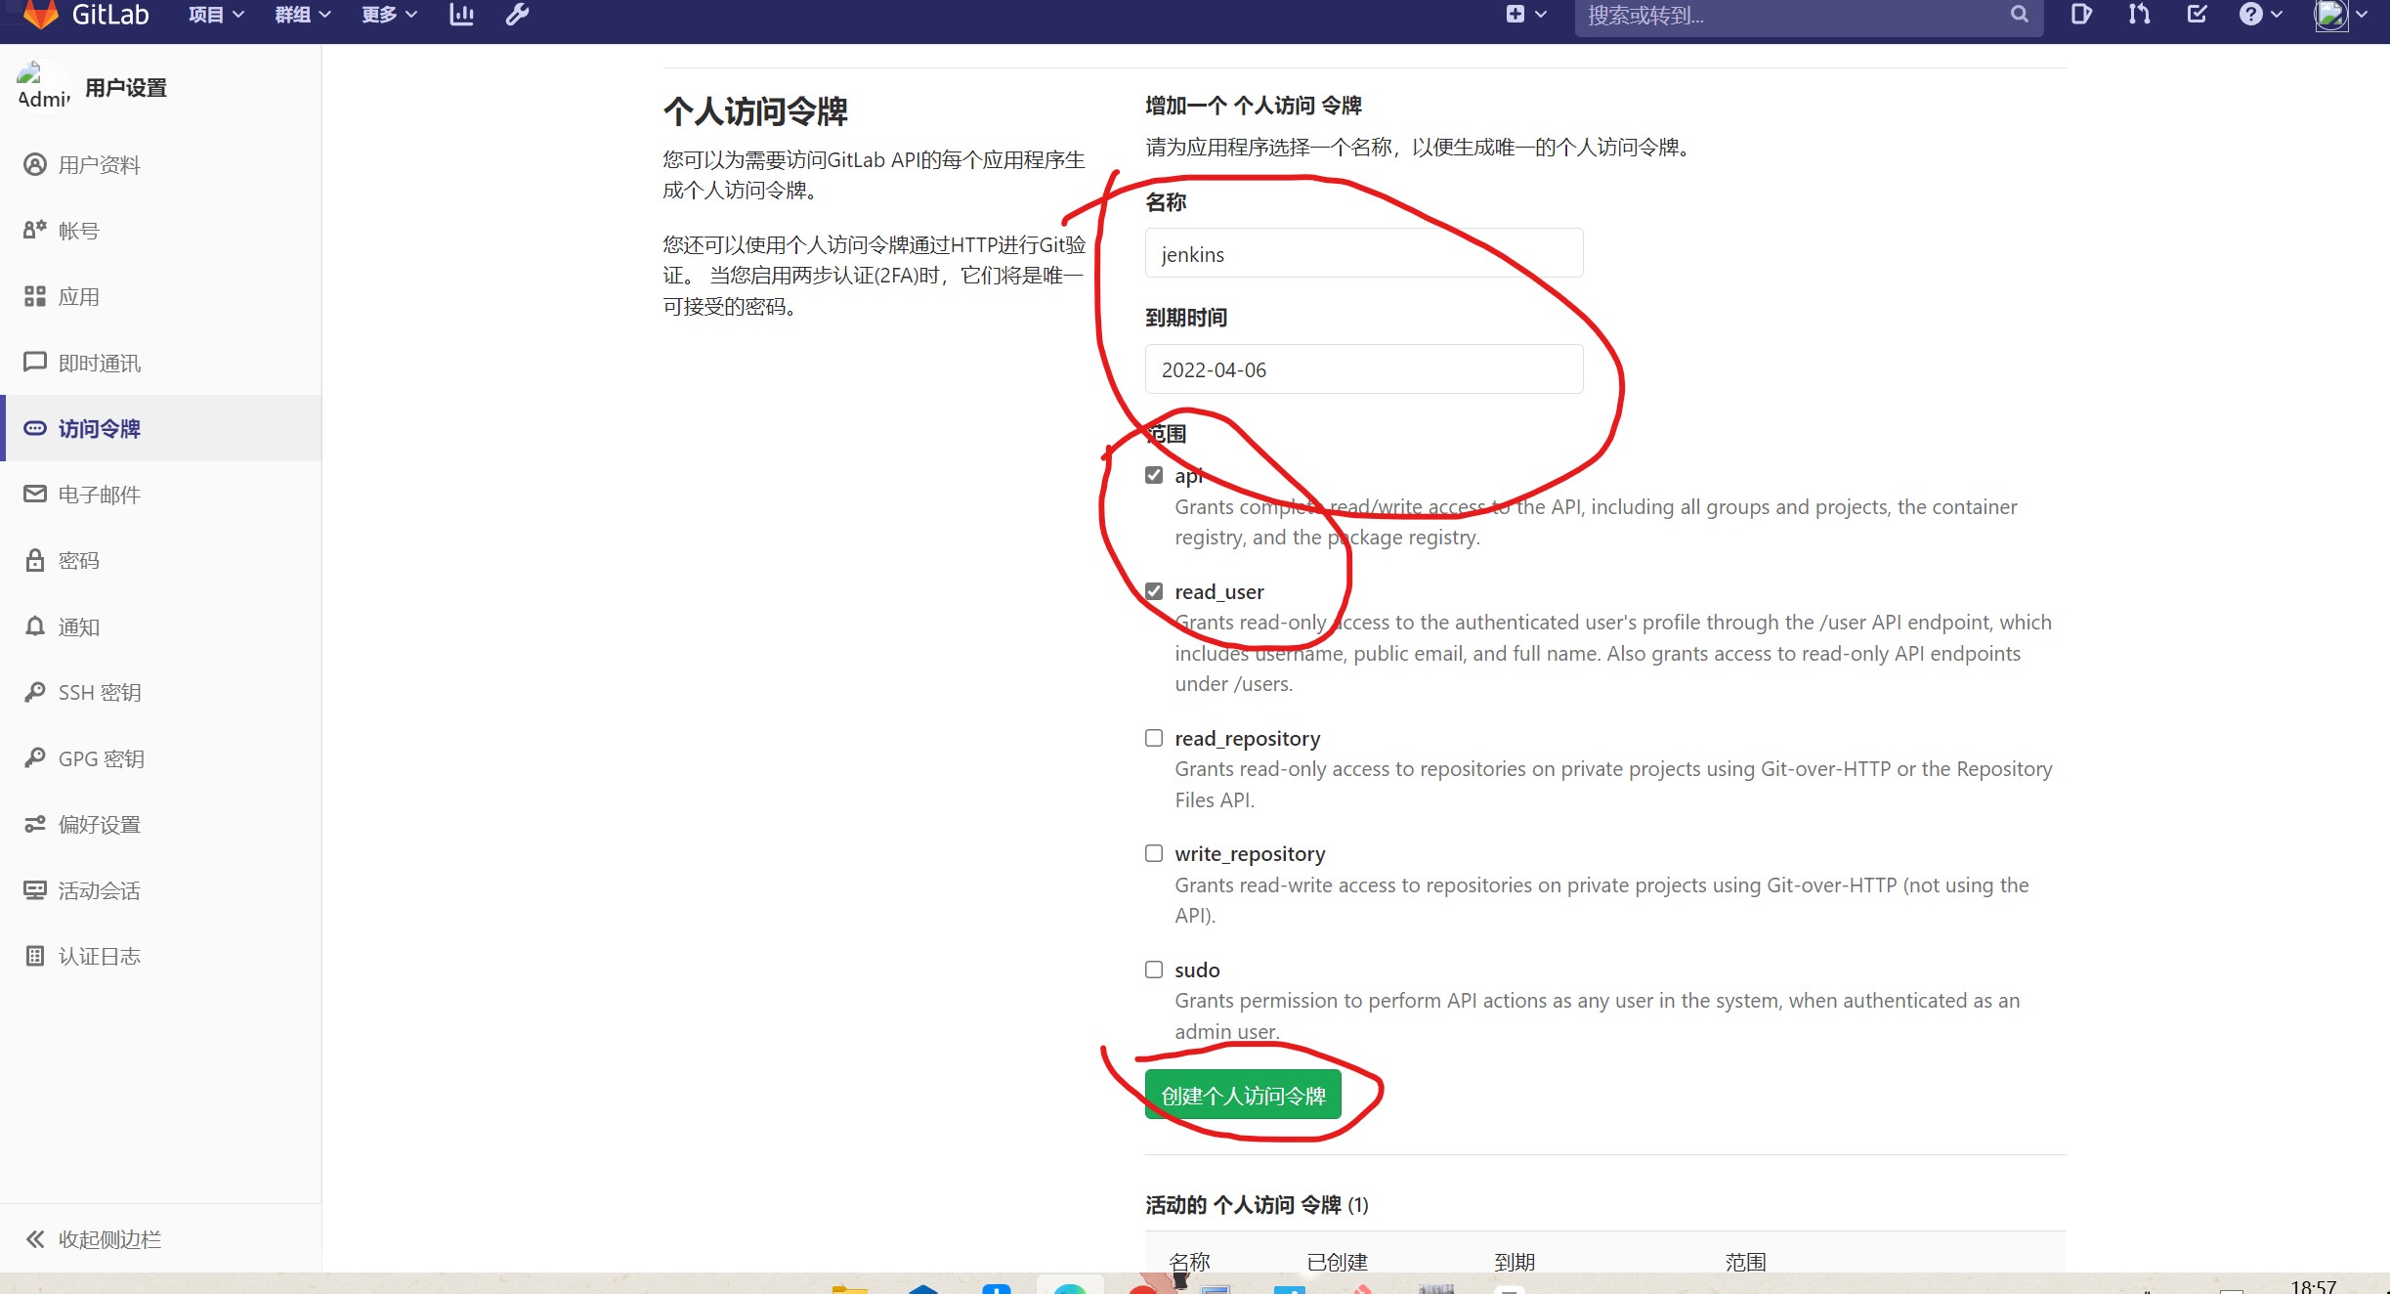Click the green 创建个人访问令牌 button
2390x1294 pixels.
pyautogui.click(x=1243, y=1096)
